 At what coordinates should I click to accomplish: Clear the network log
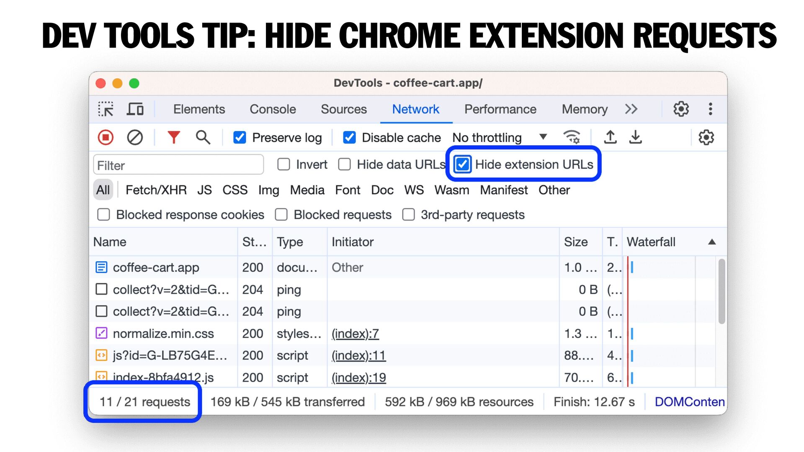135,137
